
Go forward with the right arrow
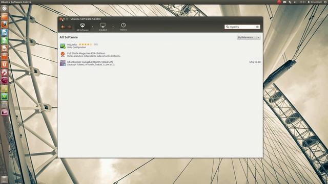point(69,27)
